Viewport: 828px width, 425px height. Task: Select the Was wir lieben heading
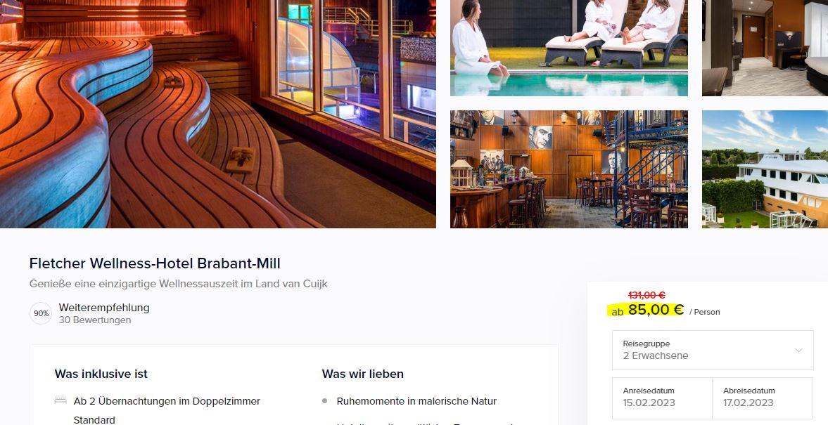pos(363,374)
